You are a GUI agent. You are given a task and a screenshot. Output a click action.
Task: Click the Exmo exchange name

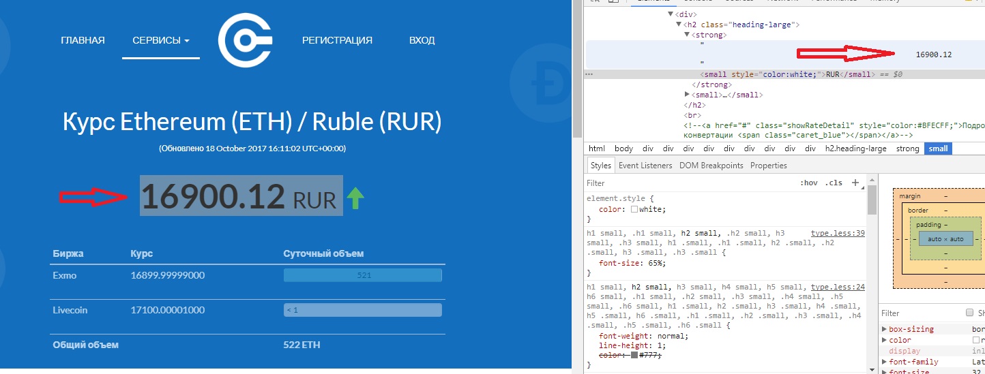coord(65,275)
